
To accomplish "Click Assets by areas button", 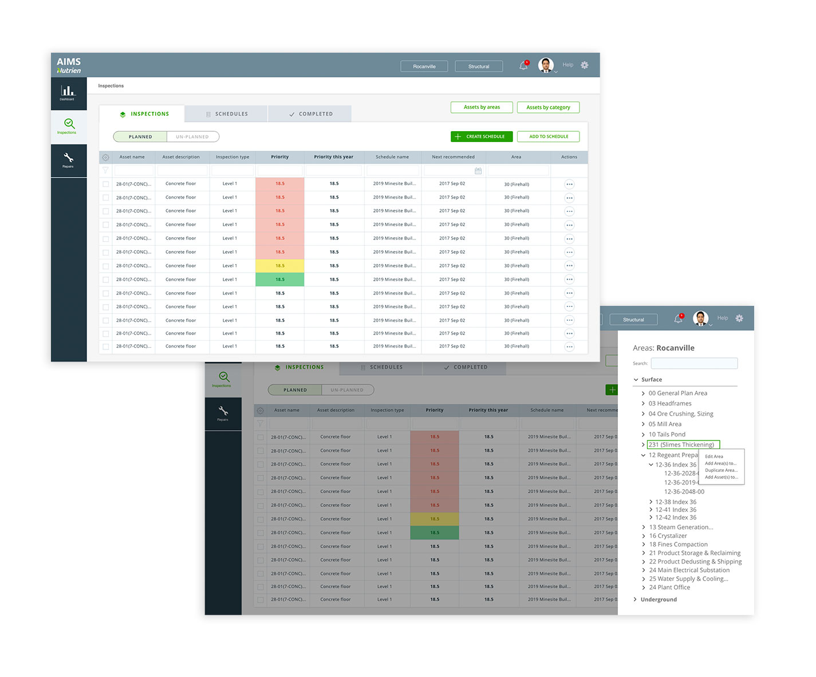I will [x=482, y=107].
